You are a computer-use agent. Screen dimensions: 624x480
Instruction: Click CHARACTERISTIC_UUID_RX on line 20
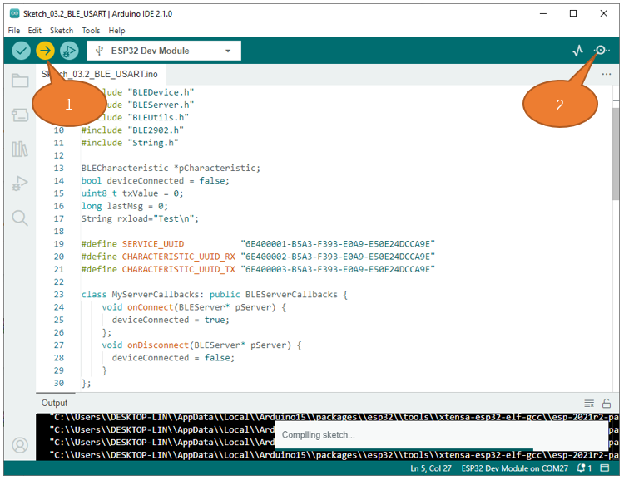click(x=178, y=257)
